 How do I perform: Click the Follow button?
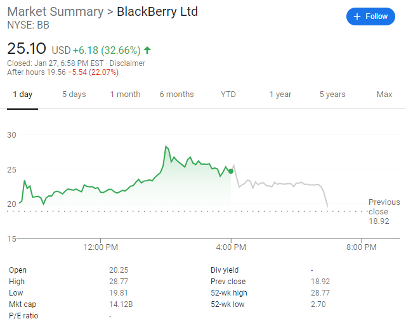[x=370, y=16]
